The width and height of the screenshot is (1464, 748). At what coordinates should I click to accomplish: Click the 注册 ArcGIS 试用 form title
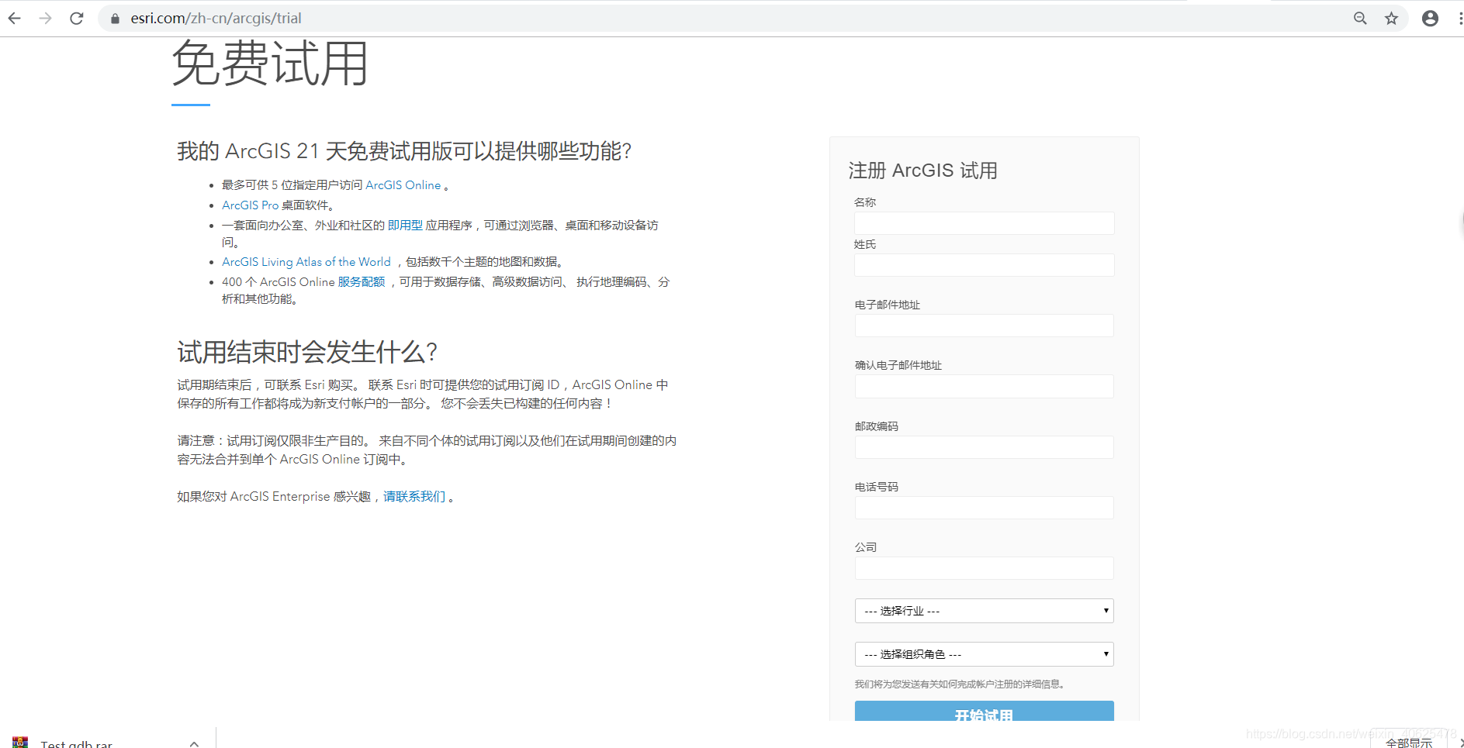923,171
